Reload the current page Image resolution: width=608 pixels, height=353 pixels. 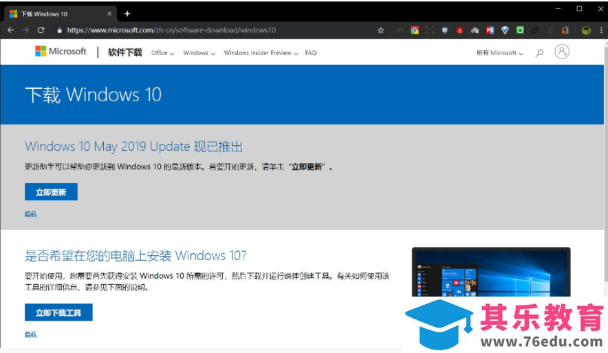pyautogui.click(x=41, y=30)
